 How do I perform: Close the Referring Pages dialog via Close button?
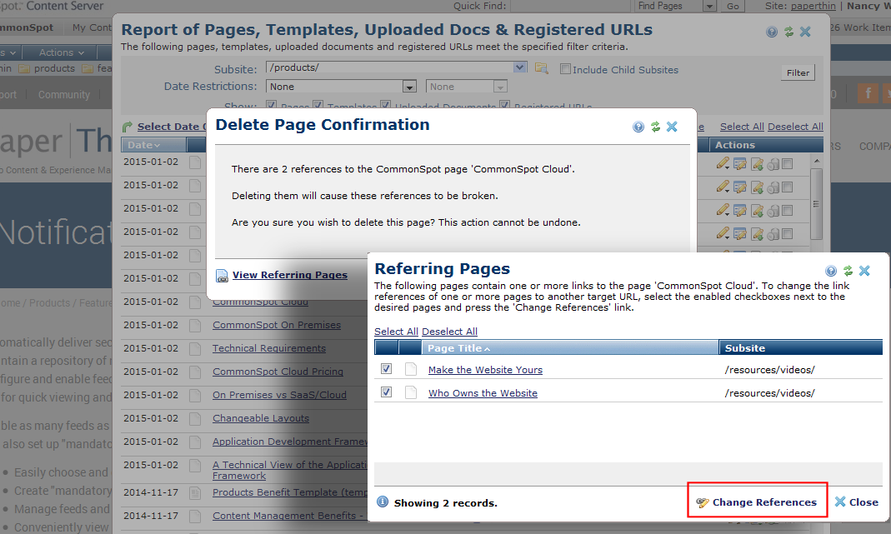coord(856,502)
